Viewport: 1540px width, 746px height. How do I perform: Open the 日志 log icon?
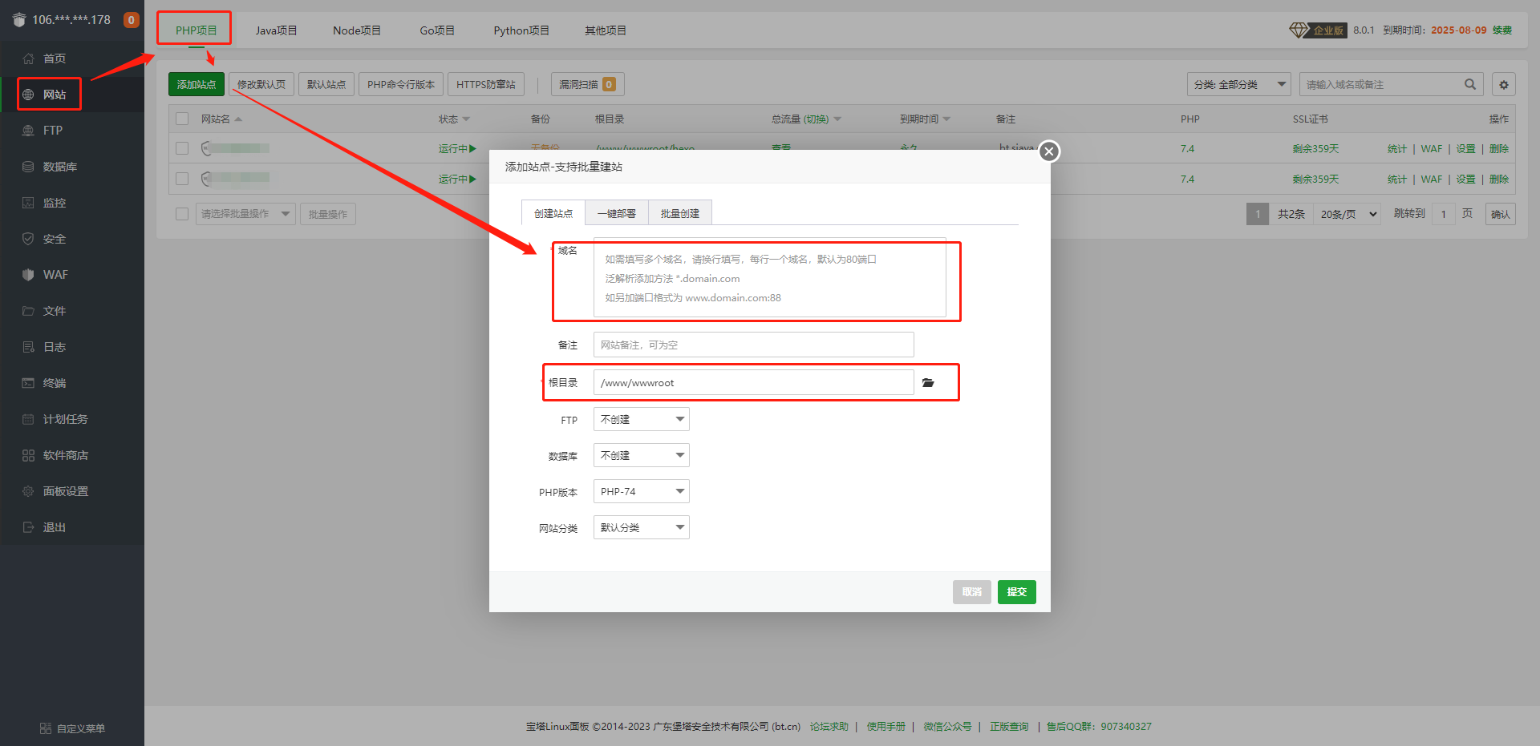click(x=28, y=347)
